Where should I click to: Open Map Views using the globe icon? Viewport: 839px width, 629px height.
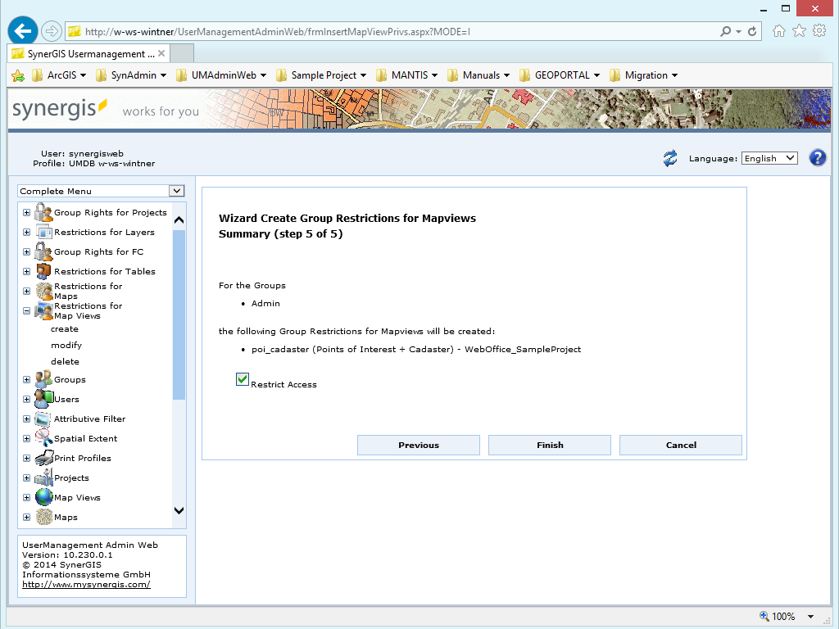[x=42, y=497]
